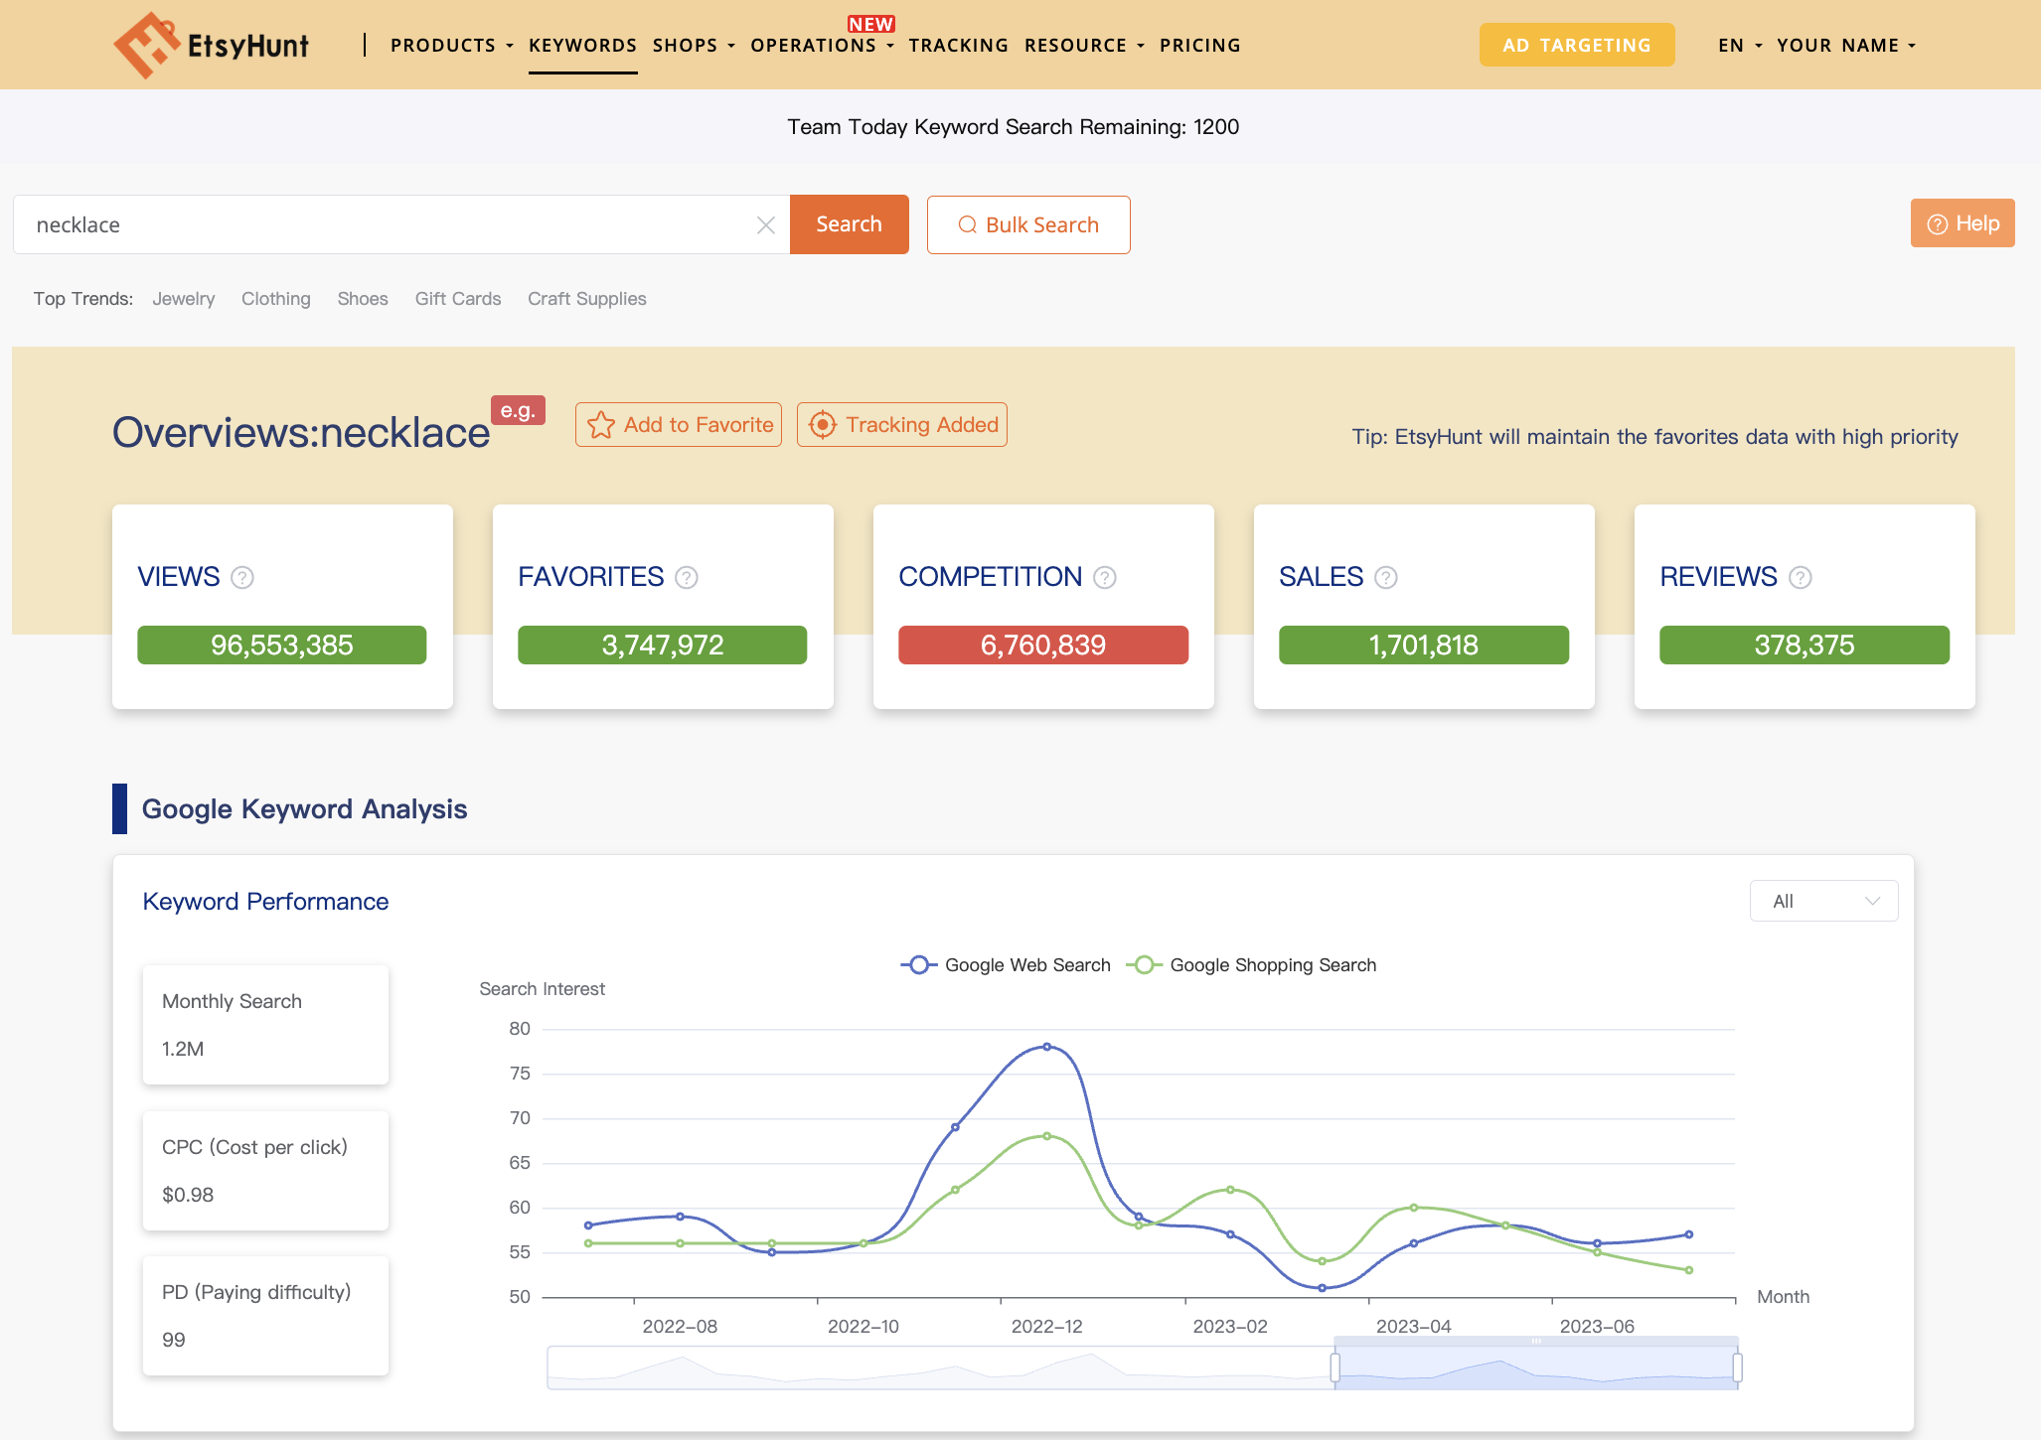Viewport: 2041px width, 1440px height.
Task: Click the orange Search button
Action: (849, 224)
